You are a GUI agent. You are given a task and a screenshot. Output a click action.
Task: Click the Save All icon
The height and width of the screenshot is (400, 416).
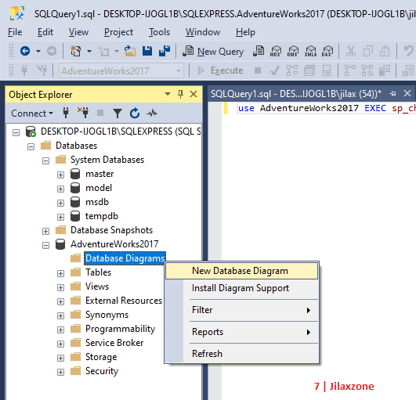tap(165, 51)
